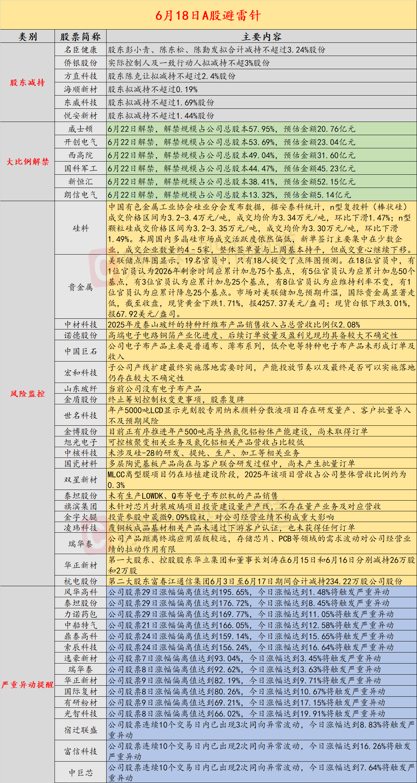The height and width of the screenshot is (783, 417).
Task: Click the unlock detail with 预估金额20.76亿元
Action: tap(231, 129)
